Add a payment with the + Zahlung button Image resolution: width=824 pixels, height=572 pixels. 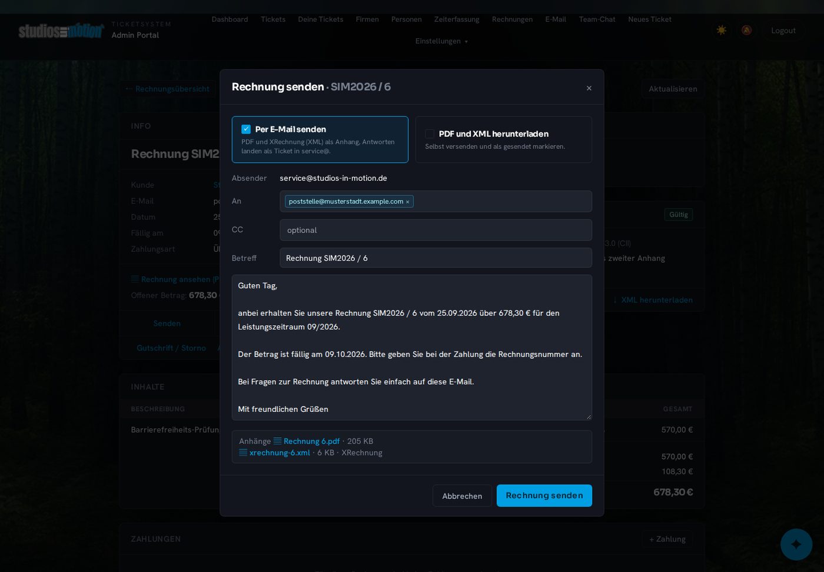(667, 539)
